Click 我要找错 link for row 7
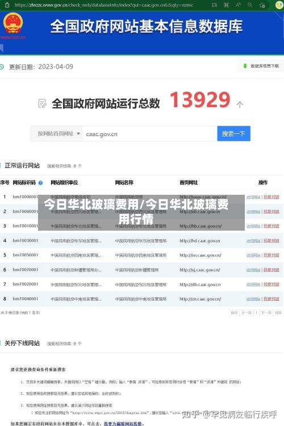 point(272,284)
